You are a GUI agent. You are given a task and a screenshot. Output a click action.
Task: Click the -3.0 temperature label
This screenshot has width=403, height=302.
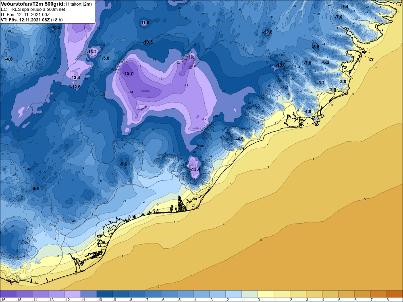click(x=342, y=82)
